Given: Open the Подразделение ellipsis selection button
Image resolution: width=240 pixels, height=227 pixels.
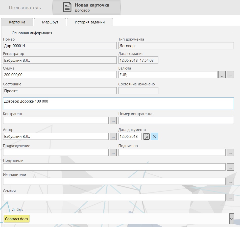Looking at the screenshot, I should pyautogui.click(x=113, y=152).
